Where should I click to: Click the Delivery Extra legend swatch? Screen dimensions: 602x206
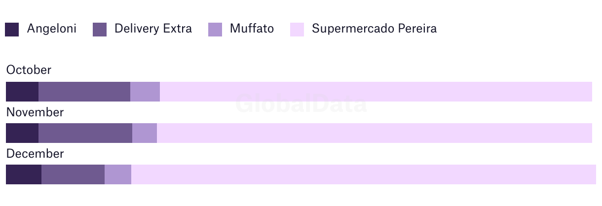click(x=100, y=30)
